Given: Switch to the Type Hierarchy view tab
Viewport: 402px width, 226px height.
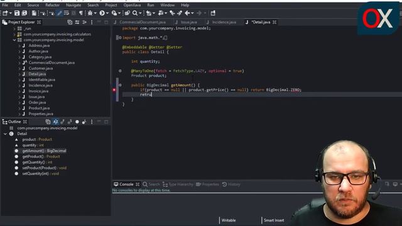Looking at the screenshot, I should point(178,184).
